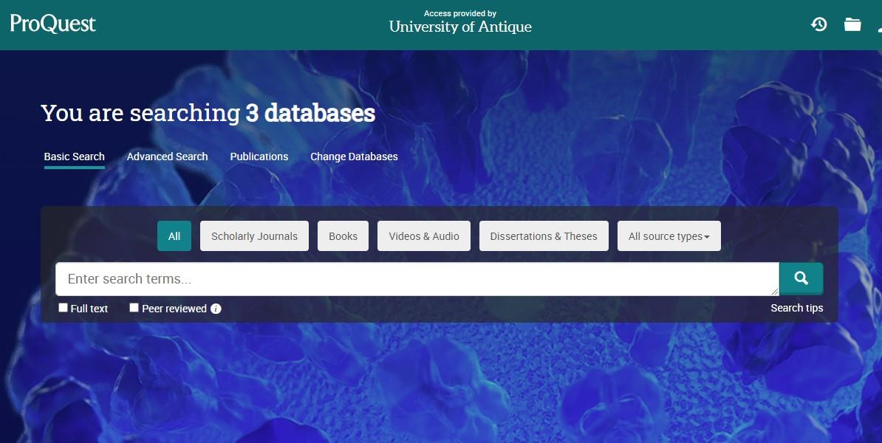Viewport: 882px width, 443px height.
Task: Filter by Books
Action: point(343,236)
